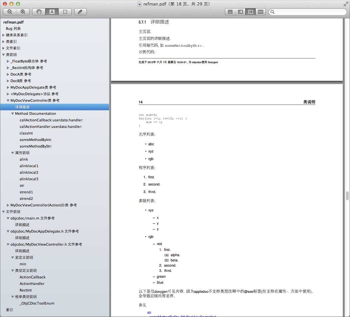The height and width of the screenshot is (317, 350).
Task: Select the hand move tool
Action: 39,12
